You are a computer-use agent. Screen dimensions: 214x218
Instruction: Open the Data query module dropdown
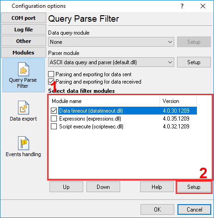[111, 42]
